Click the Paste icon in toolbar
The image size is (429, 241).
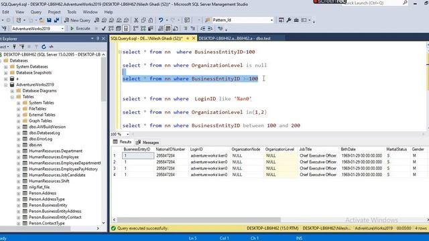(150, 20)
